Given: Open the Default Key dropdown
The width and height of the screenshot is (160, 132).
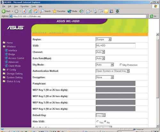Looking at the screenshot, I should coord(100,115).
